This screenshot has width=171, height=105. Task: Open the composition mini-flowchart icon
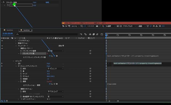(x=81, y=34)
